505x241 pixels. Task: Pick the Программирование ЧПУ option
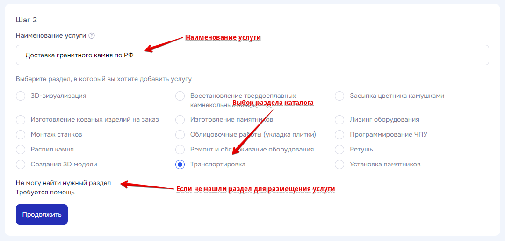pyautogui.click(x=340, y=135)
